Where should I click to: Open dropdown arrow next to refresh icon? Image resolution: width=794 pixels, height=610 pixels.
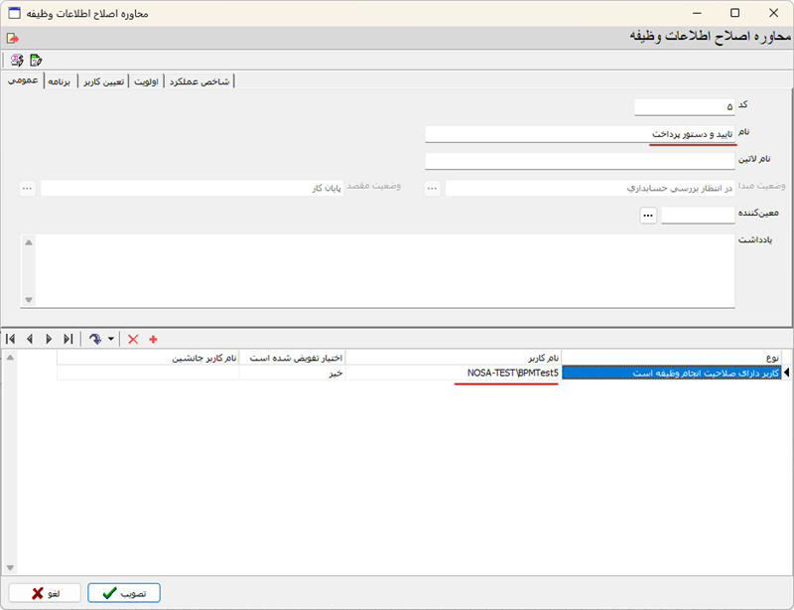(110, 339)
